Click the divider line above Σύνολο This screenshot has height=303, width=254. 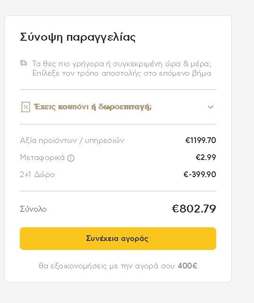pos(118,191)
